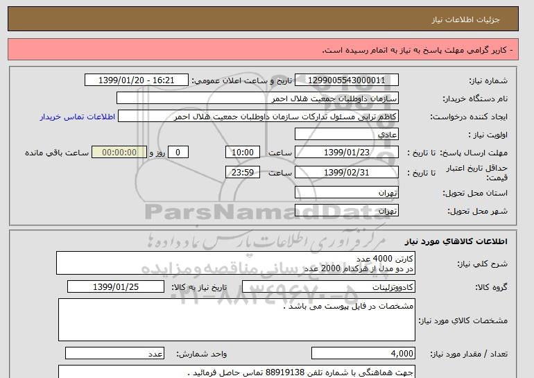Click the price validity date 1399/02/31
The image size is (534, 378).
point(346,172)
